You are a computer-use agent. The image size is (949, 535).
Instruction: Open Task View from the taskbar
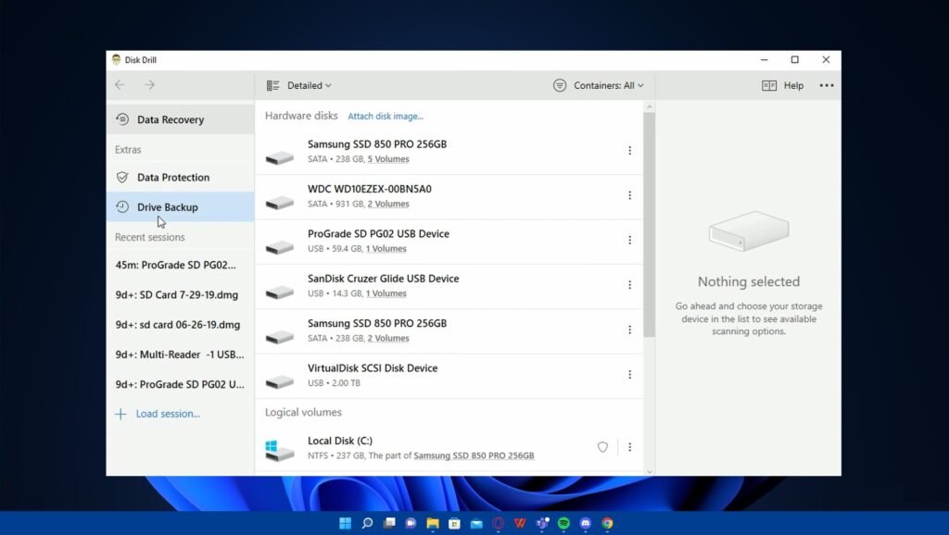coord(389,524)
